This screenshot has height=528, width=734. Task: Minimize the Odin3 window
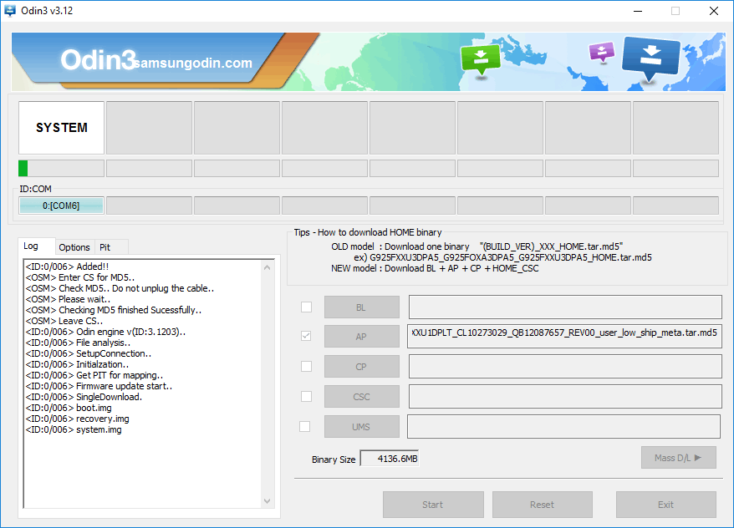(x=638, y=11)
